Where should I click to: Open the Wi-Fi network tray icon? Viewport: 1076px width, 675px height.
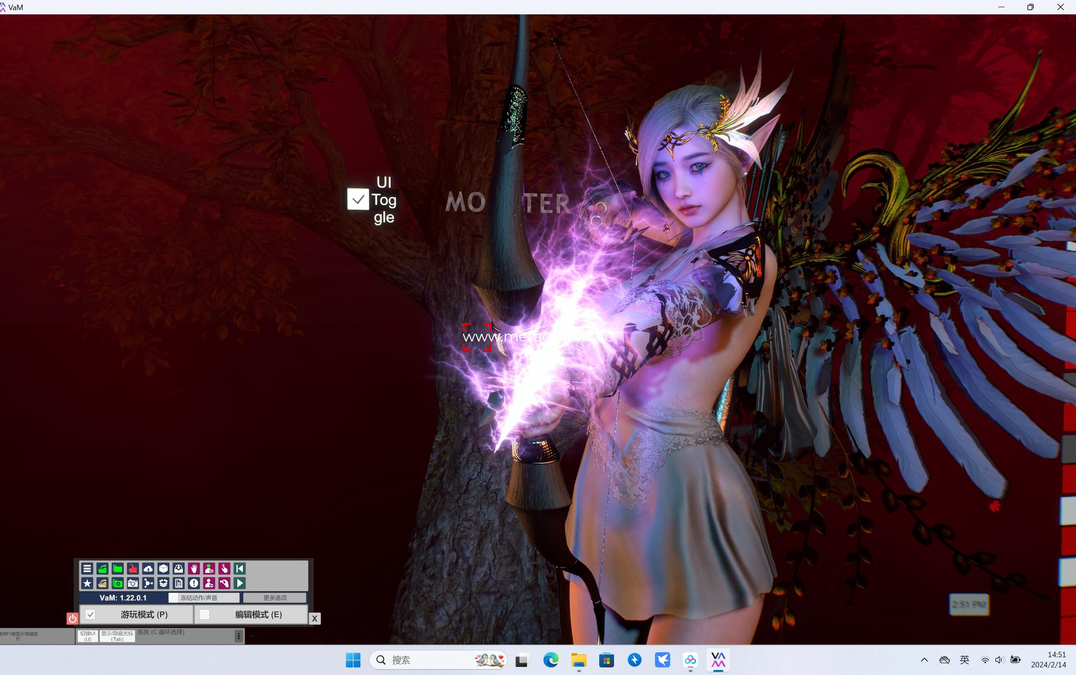click(985, 660)
